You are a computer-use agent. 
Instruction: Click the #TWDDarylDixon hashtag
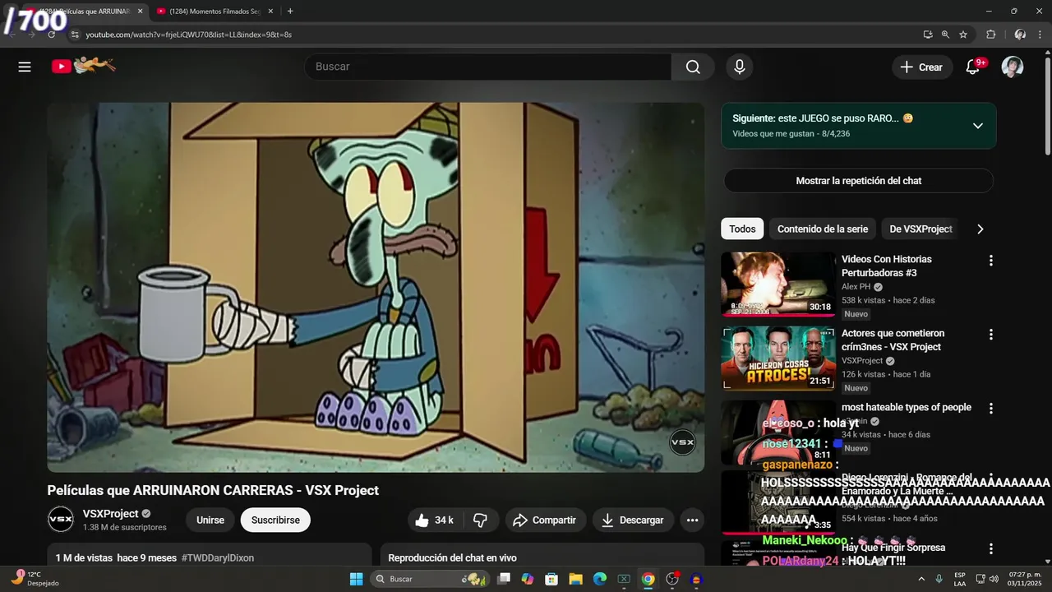(218, 558)
